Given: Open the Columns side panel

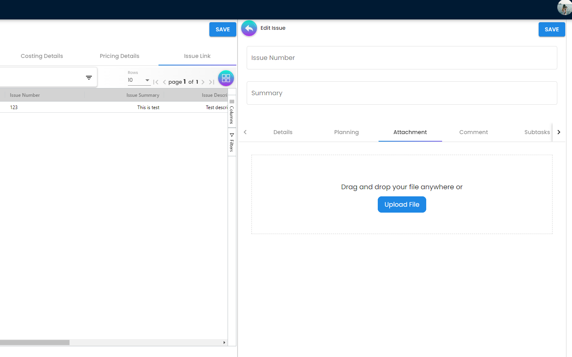Looking at the screenshot, I should (x=232, y=112).
